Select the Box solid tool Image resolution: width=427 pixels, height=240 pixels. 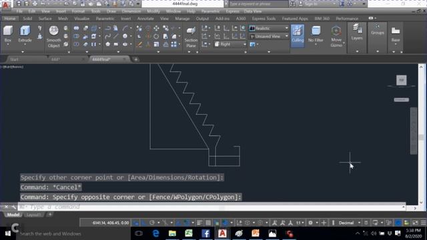pyautogui.click(x=8, y=33)
